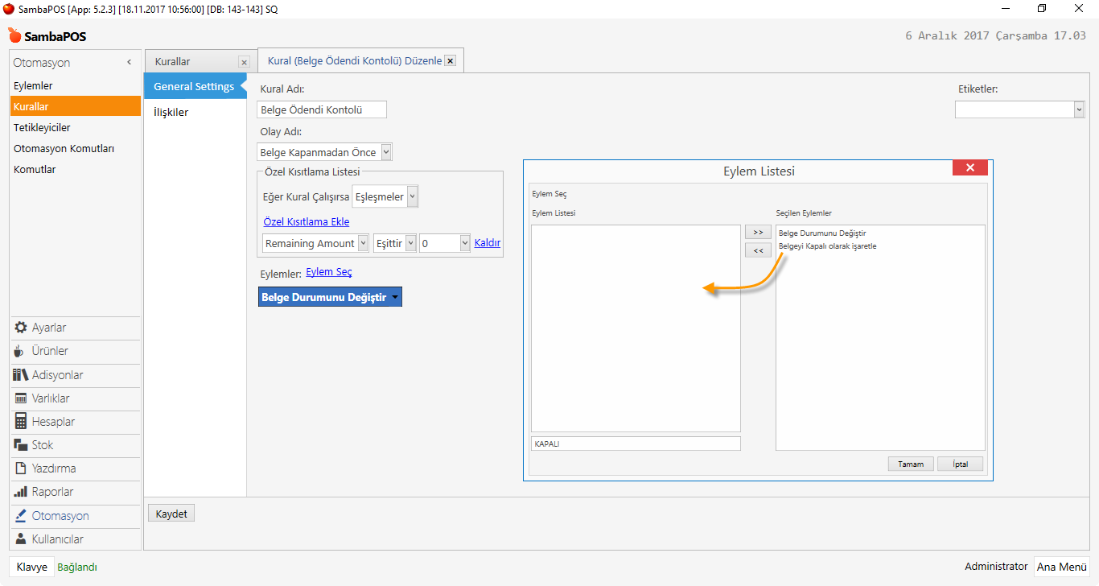Image resolution: width=1099 pixels, height=586 pixels.
Task: Move action left with << button
Action: pyautogui.click(x=758, y=250)
